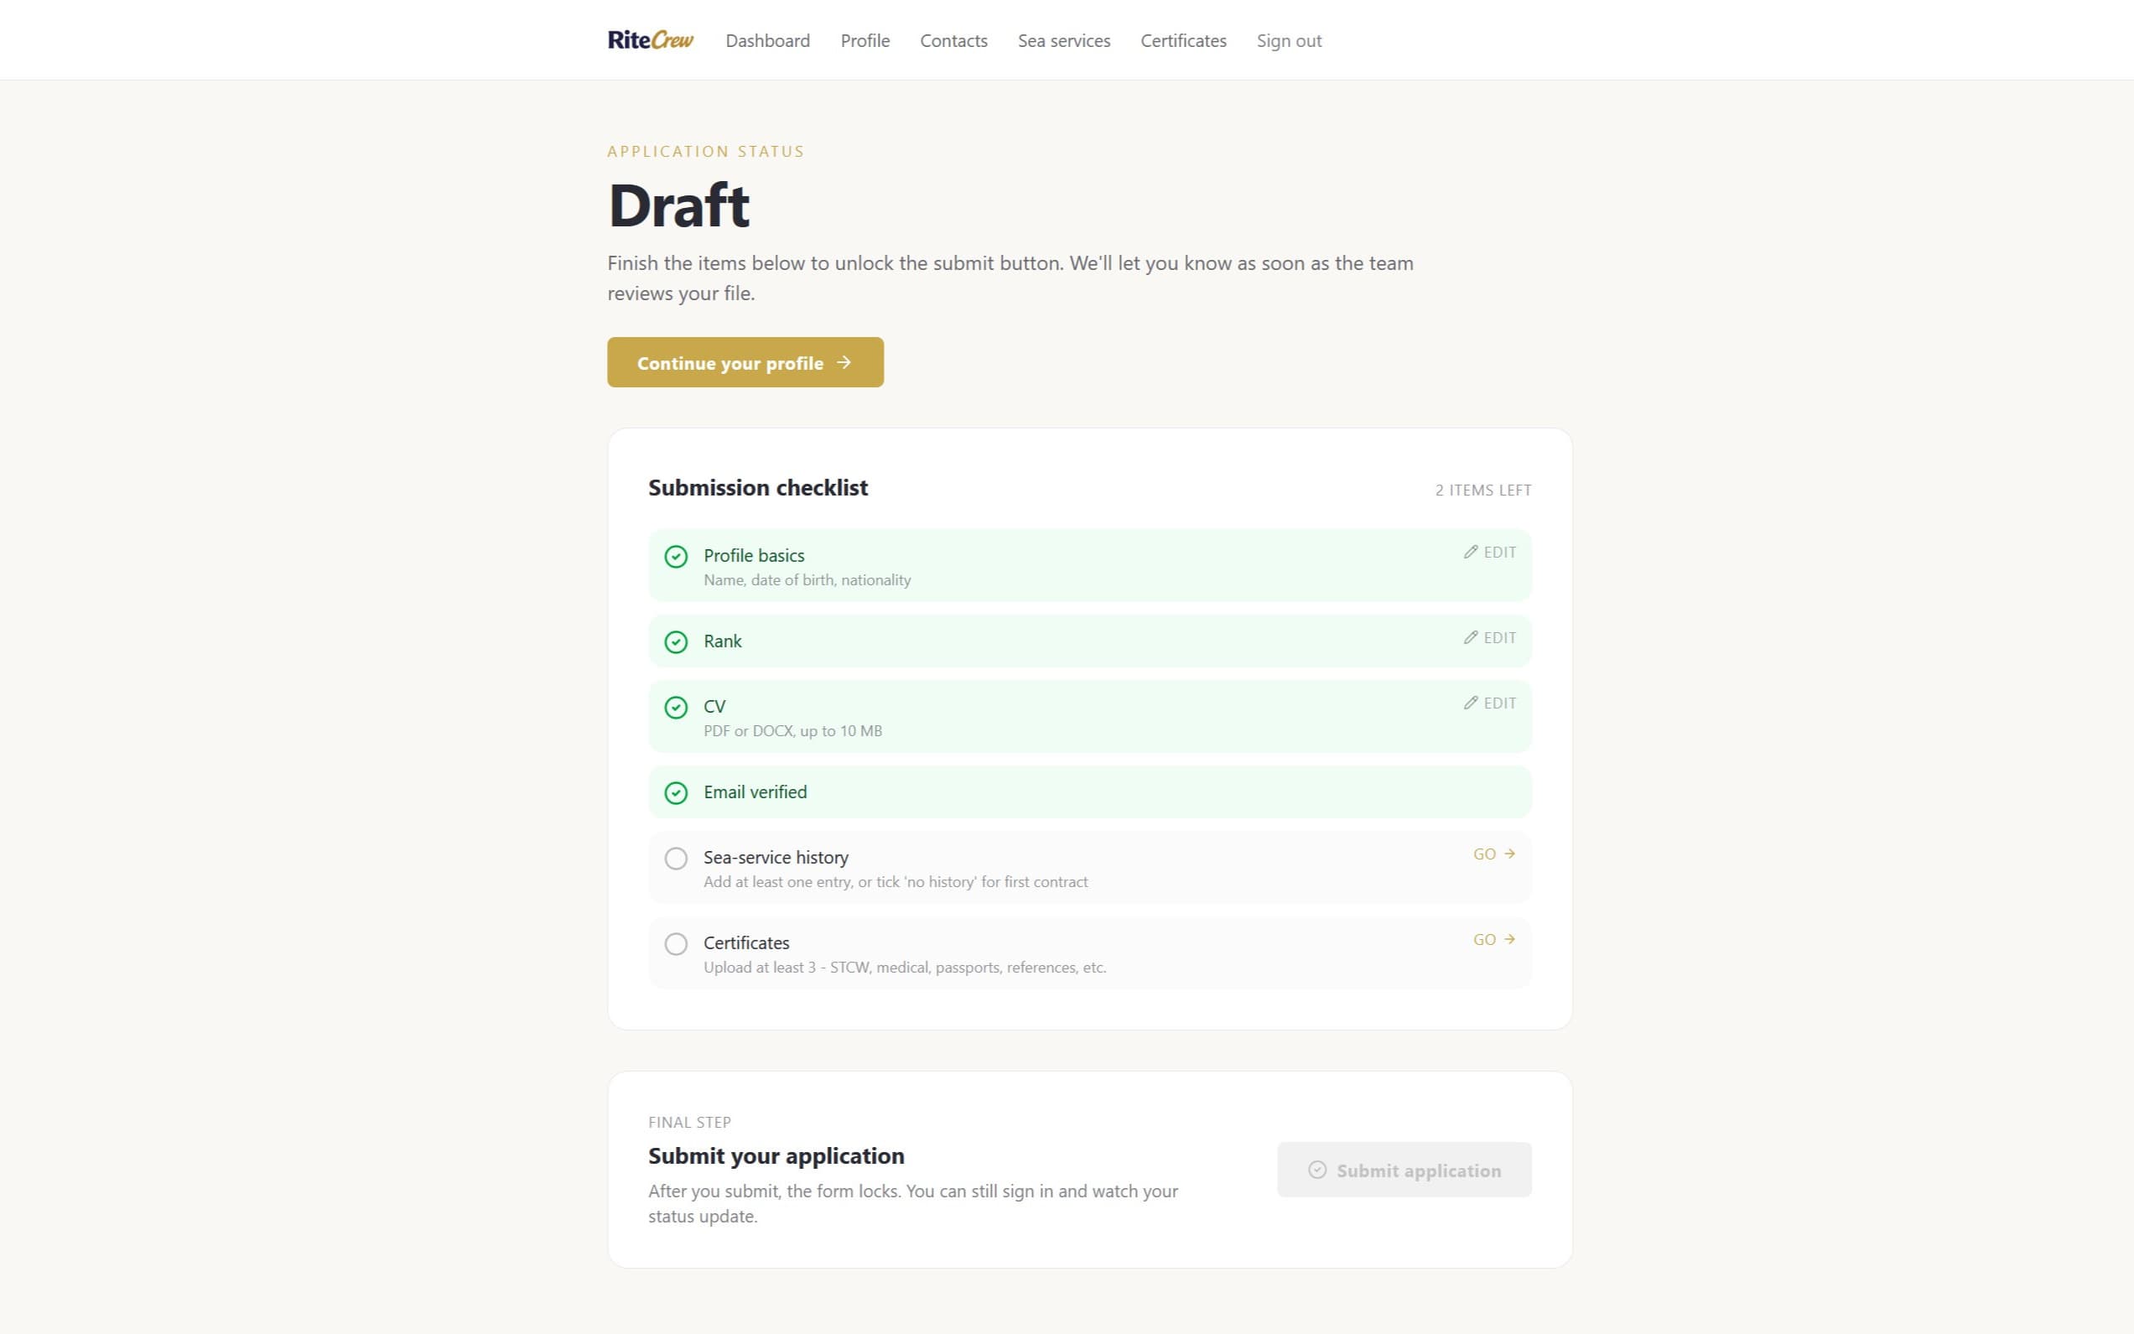Click the green check icon beside Email verified
2134x1334 pixels.
(676, 792)
